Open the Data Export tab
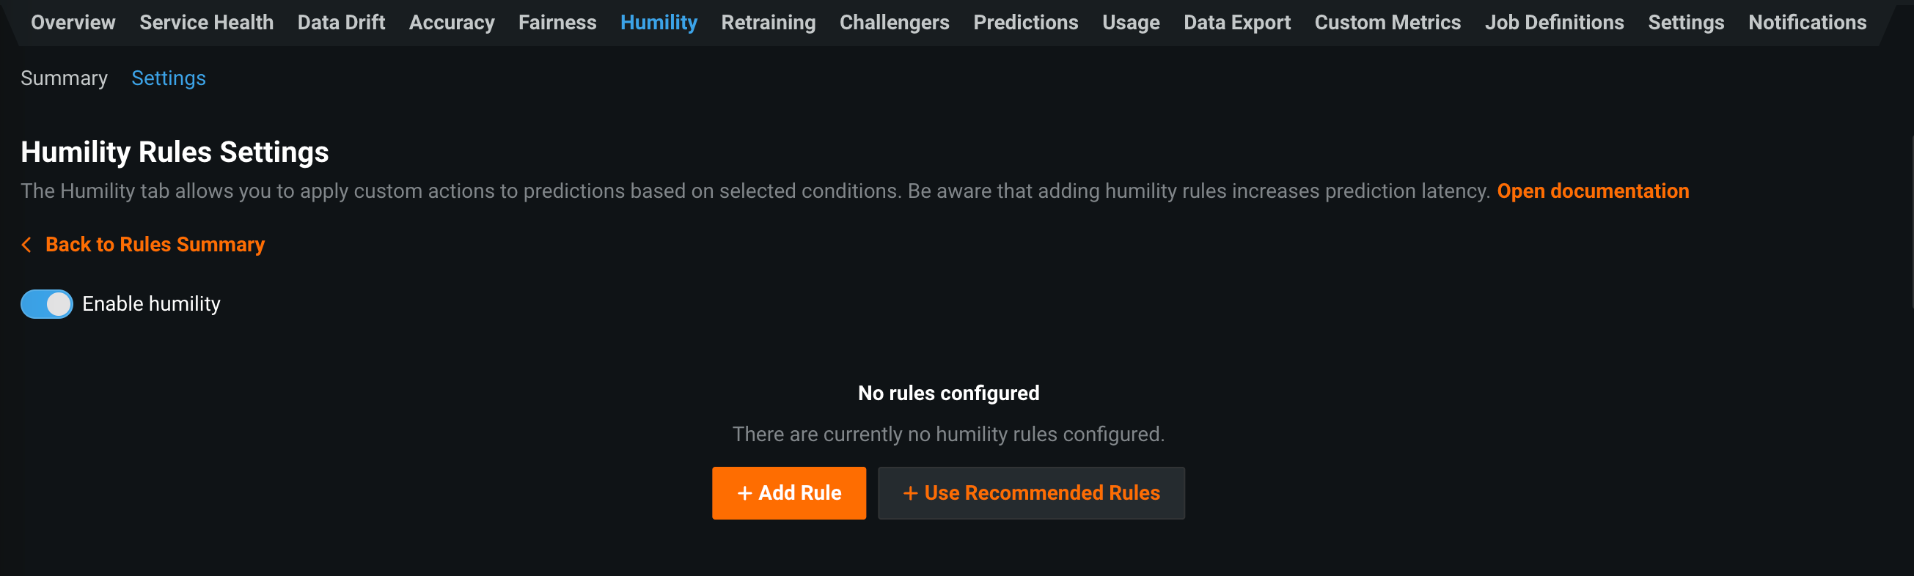 coord(1236,22)
